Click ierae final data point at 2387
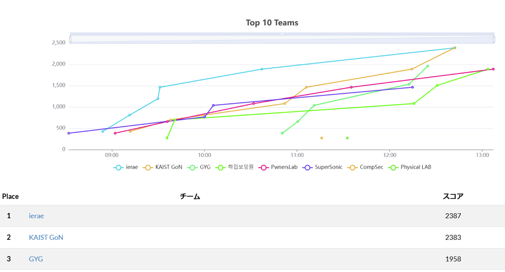 (x=455, y=48)
